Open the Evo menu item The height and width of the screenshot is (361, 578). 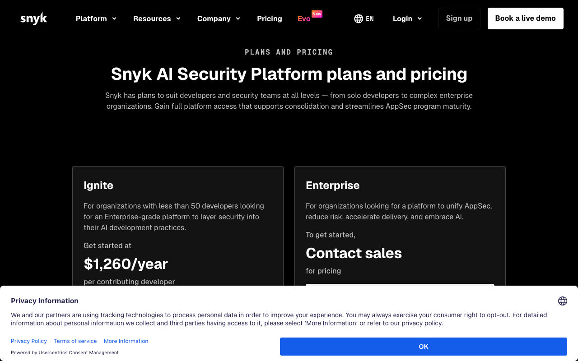[x=303, y=19]
